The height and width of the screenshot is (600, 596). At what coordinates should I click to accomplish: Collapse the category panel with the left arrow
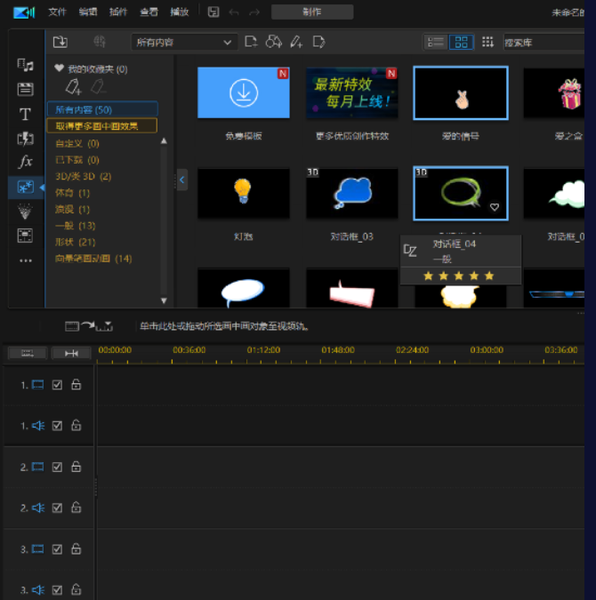point(182,180)
